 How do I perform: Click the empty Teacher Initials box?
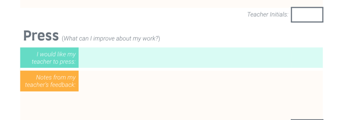(x=307, y=15)
